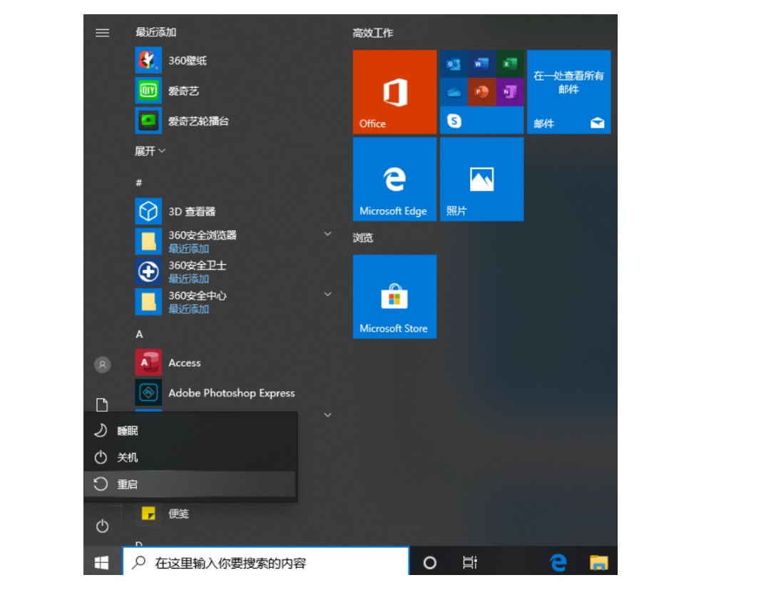Viewport: 766px width, 595px height.
Task: Open Excel in the Office apps tile
Action: click(x=510, y=63)
